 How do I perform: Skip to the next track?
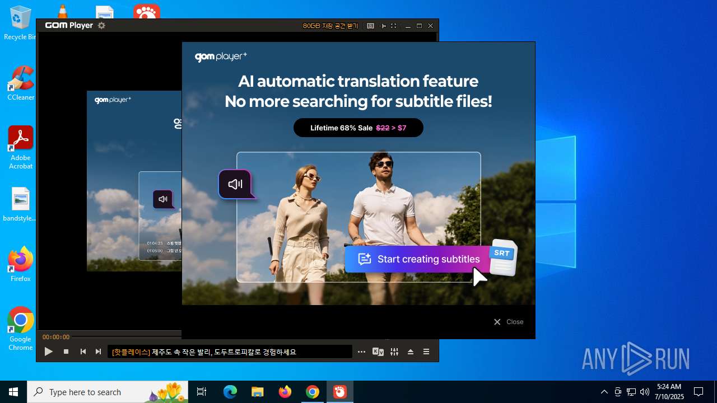tap(99, 352)
